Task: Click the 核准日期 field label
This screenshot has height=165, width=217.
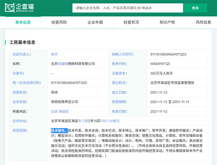Action: coord(119,111)
